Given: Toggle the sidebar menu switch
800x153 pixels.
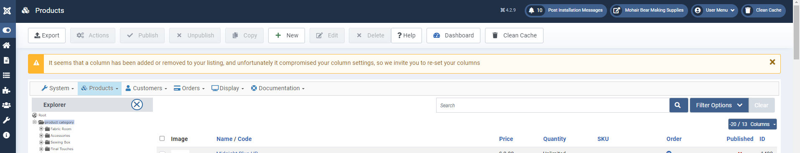Looking at the screenshot, I should [x=7, y=30].
